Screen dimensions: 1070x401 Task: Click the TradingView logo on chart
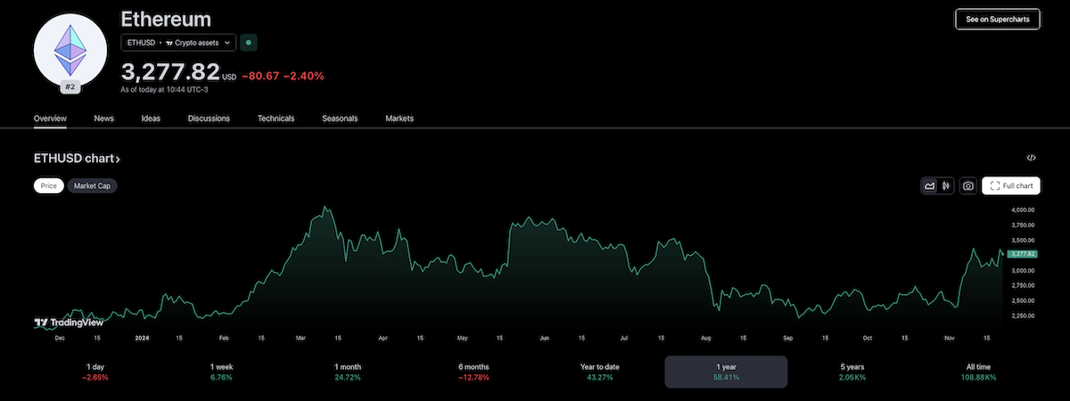tap(70, 323)
